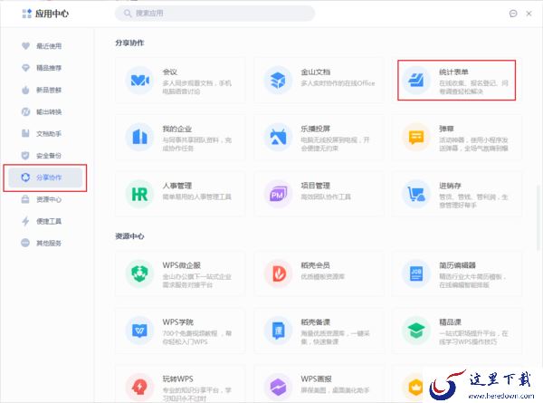543x403 pixels.
Task: Select 精品推荐 in the sidebar
Action: click(x=43, y=68)
